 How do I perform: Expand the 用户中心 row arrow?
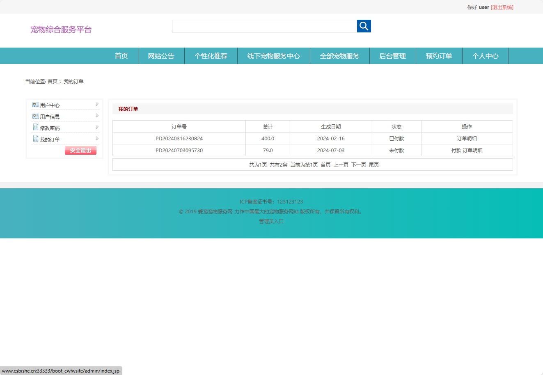click(97, 104)
